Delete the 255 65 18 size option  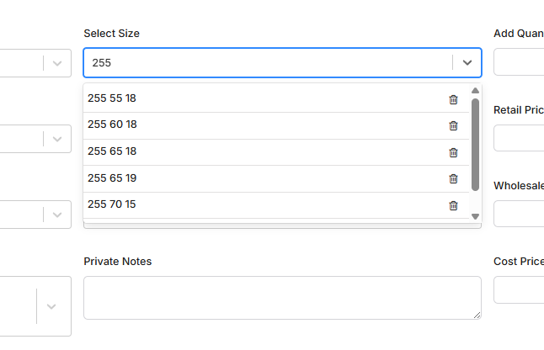click(453, 152)
